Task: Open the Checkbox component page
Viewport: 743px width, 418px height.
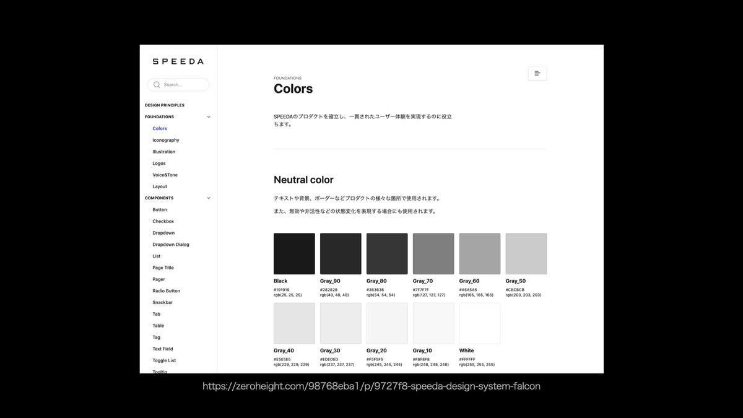Action: click(163, 222)
